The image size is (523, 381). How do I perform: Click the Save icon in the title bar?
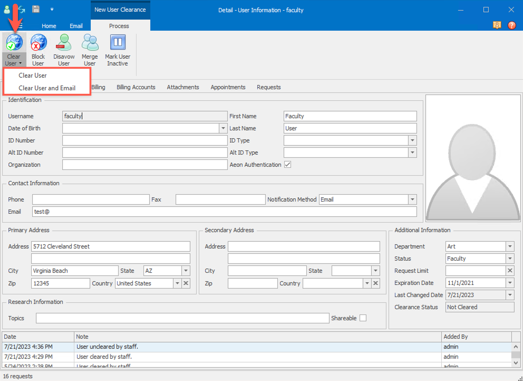pyautogui.click(x=36, y=9)
